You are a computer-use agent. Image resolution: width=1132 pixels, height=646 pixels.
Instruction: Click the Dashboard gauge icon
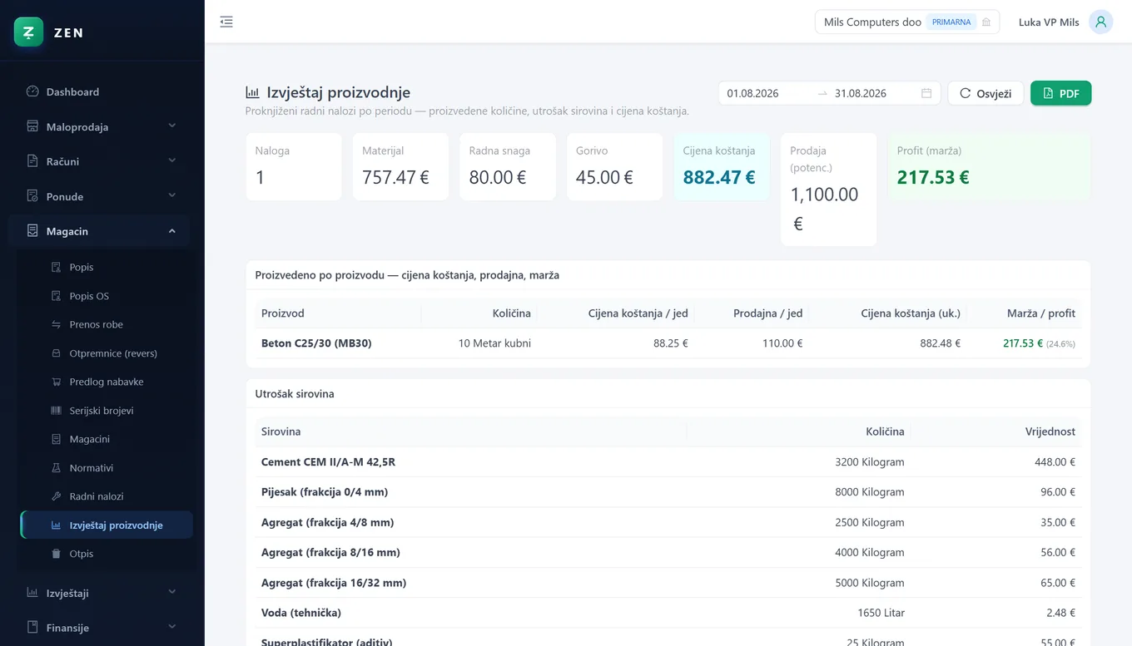coord(32,91)
